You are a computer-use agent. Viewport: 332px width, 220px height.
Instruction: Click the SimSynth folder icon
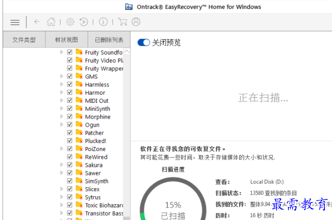point(79,181)
